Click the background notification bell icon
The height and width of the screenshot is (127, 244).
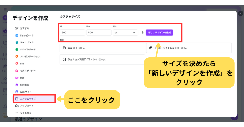tap(5, 106)
